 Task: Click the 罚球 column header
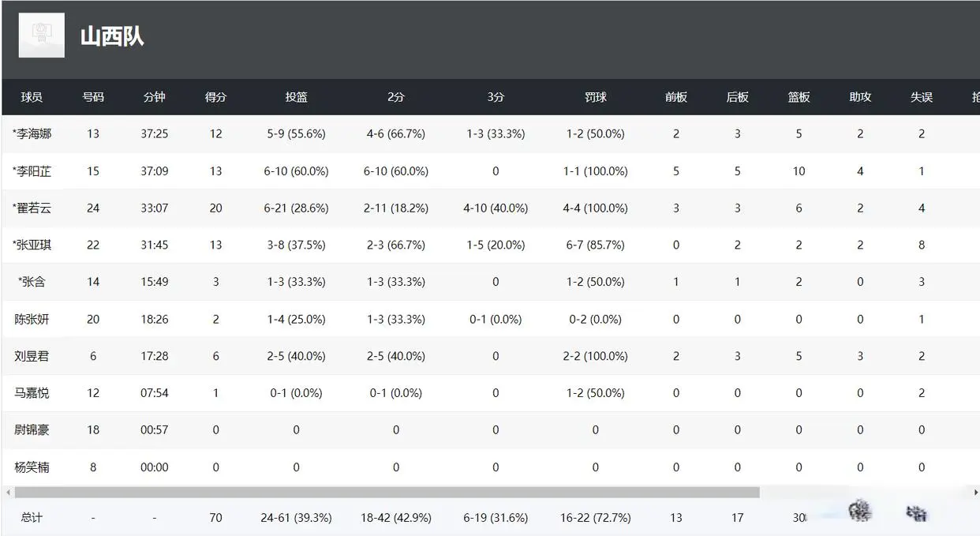tap(595, 97)
